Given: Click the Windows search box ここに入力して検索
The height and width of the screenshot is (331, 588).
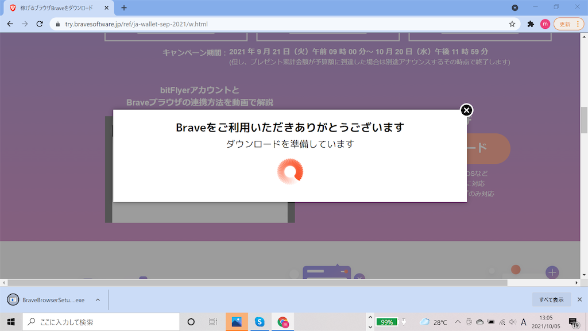Looking at the screenshot, I should pos(101,322).
